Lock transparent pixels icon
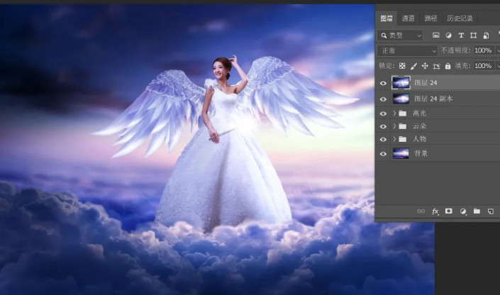This screenshot has height=295, width=500. pos(402,66)
